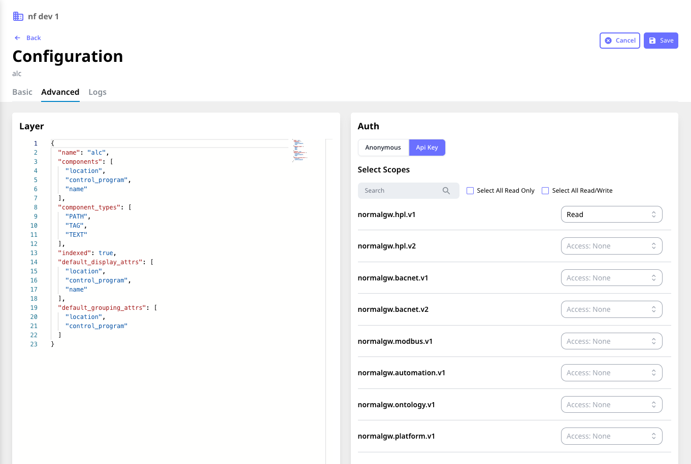Open access dropdown for normalgw.bacnet.v2
The image size is (691, 464).
[x=612, y=309]
